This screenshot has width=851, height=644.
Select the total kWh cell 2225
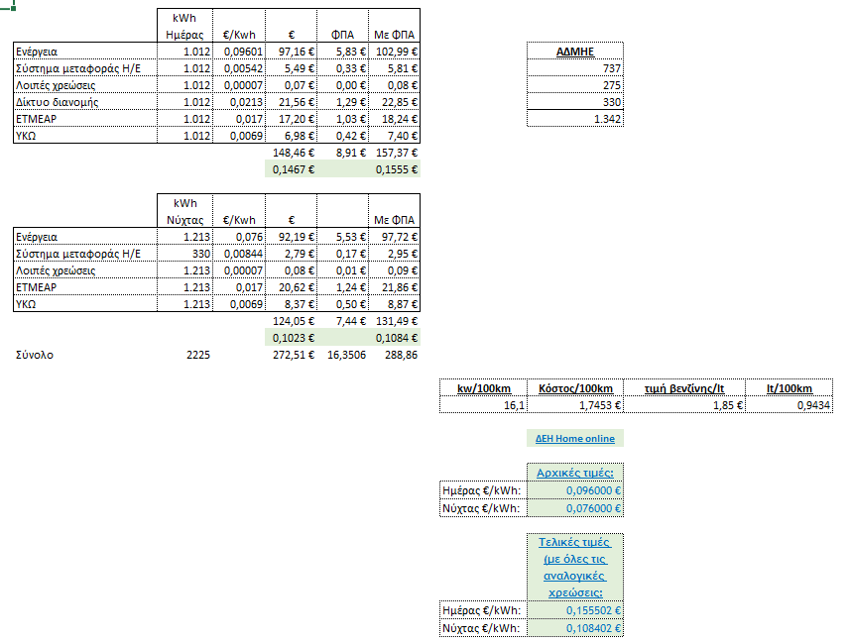tap(197, 355)
